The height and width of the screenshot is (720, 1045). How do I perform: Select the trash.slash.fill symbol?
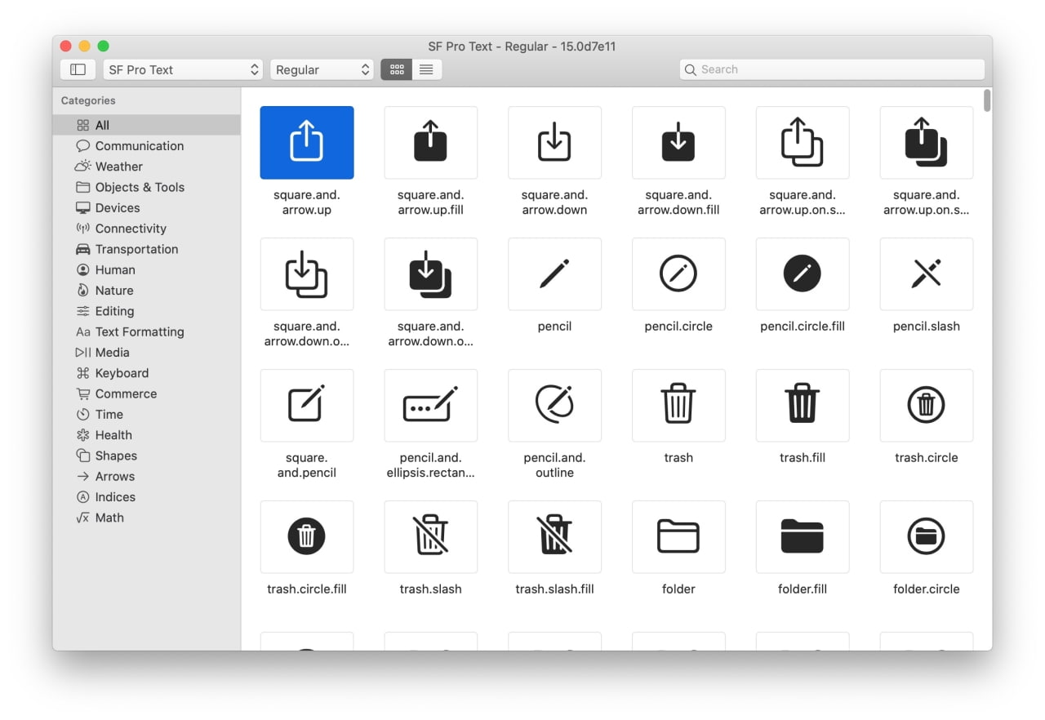(554, 537)
